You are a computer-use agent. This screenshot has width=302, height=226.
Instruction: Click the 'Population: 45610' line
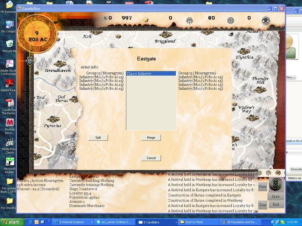tap(84, 197)
